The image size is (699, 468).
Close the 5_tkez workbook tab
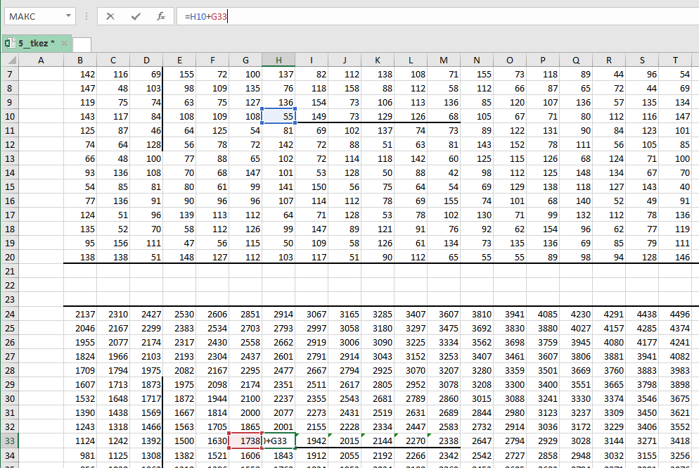[65, 44]
